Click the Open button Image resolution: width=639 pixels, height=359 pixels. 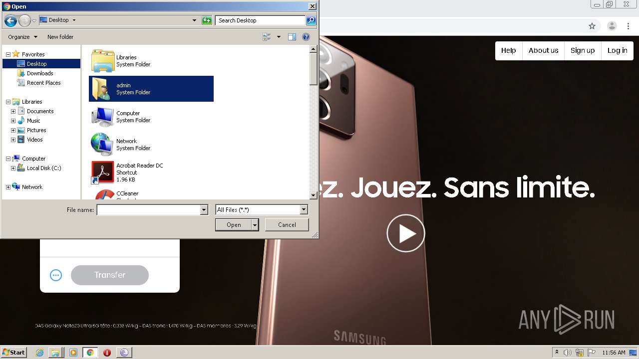click(234, 225)
